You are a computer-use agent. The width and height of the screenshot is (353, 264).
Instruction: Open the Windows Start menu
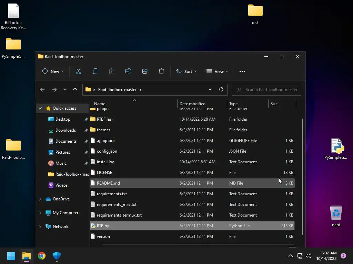[11, 256]
